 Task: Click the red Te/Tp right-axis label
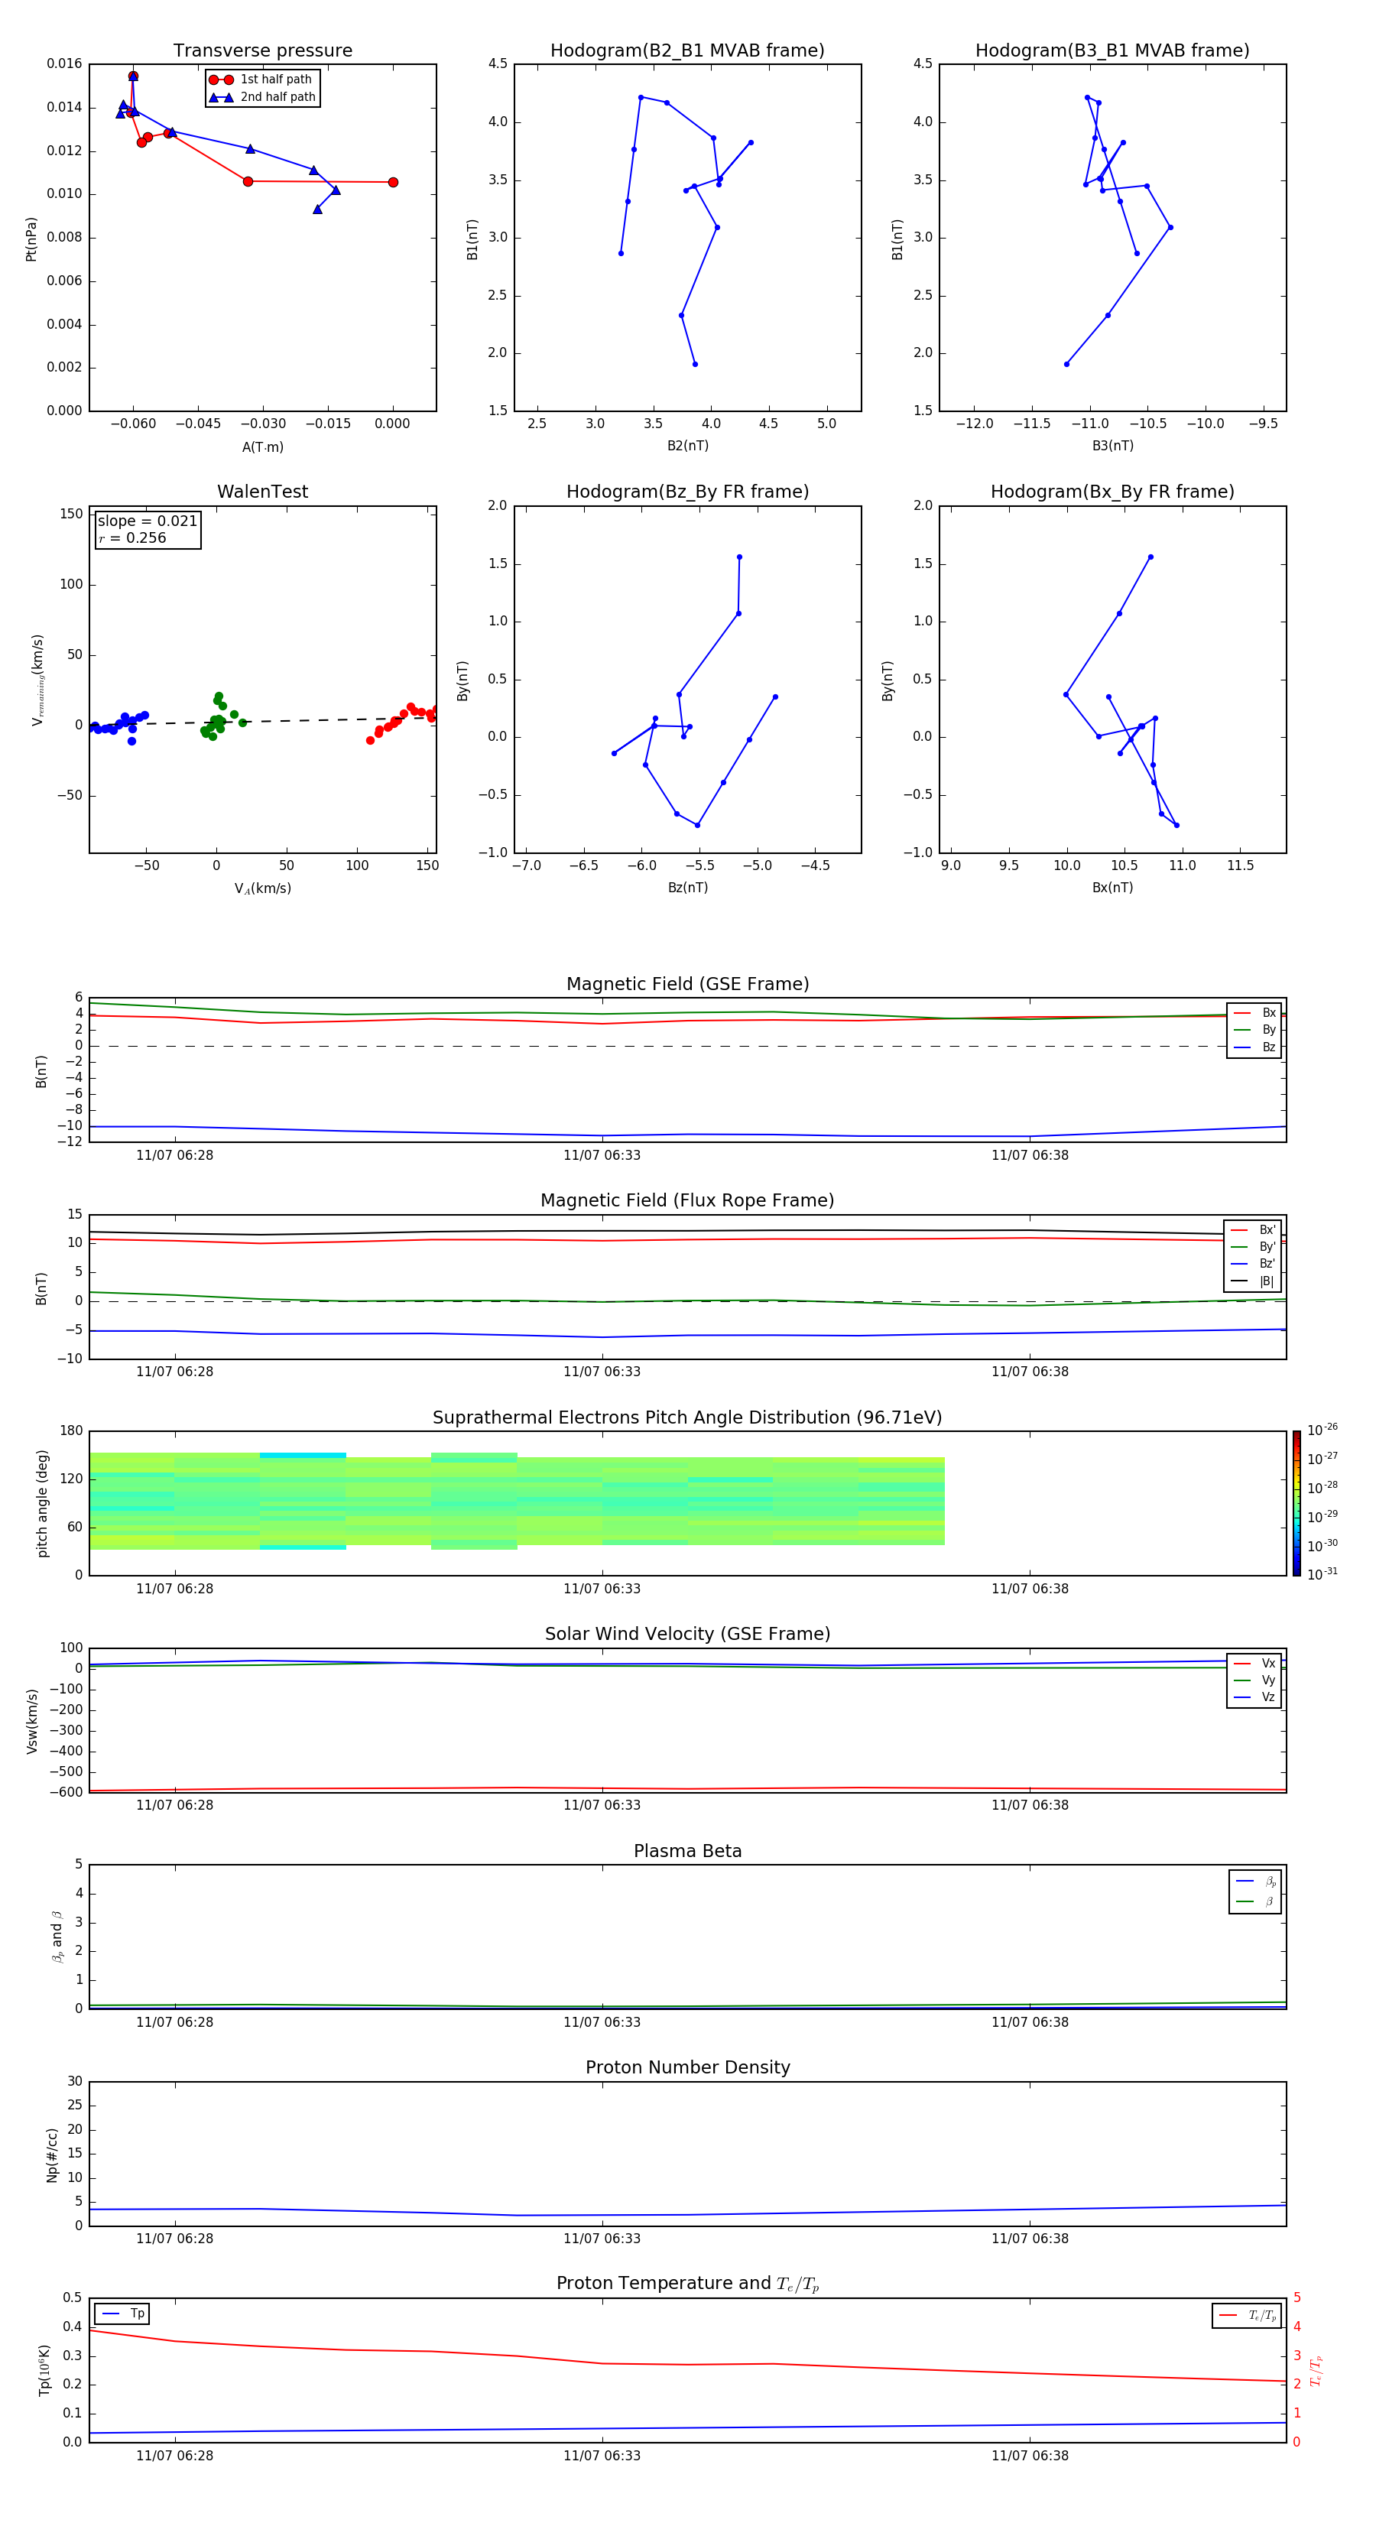pos(1316,2370)
